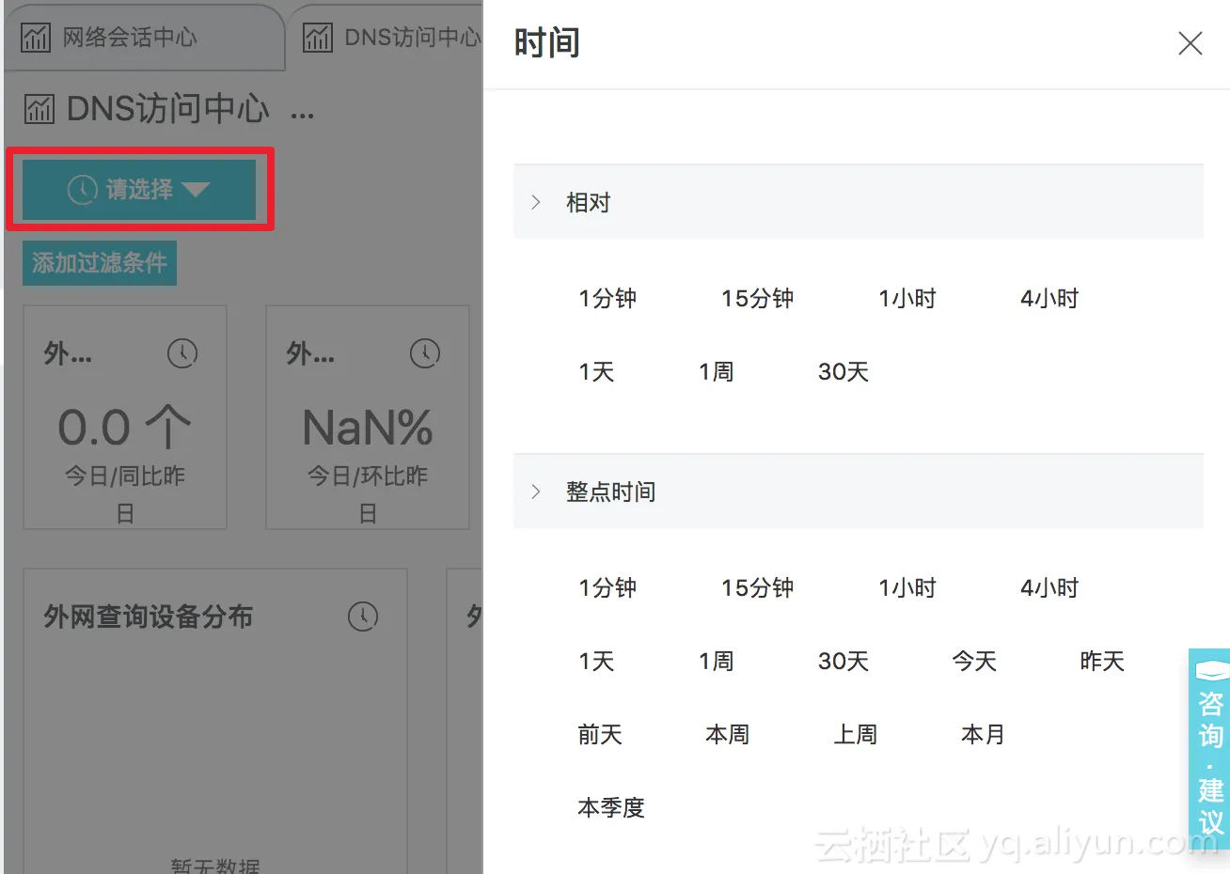Click the clock icon on 外网查询设备分布 card
The width and height of the screenshot is (1230, 874).
[x=363, y=616]
